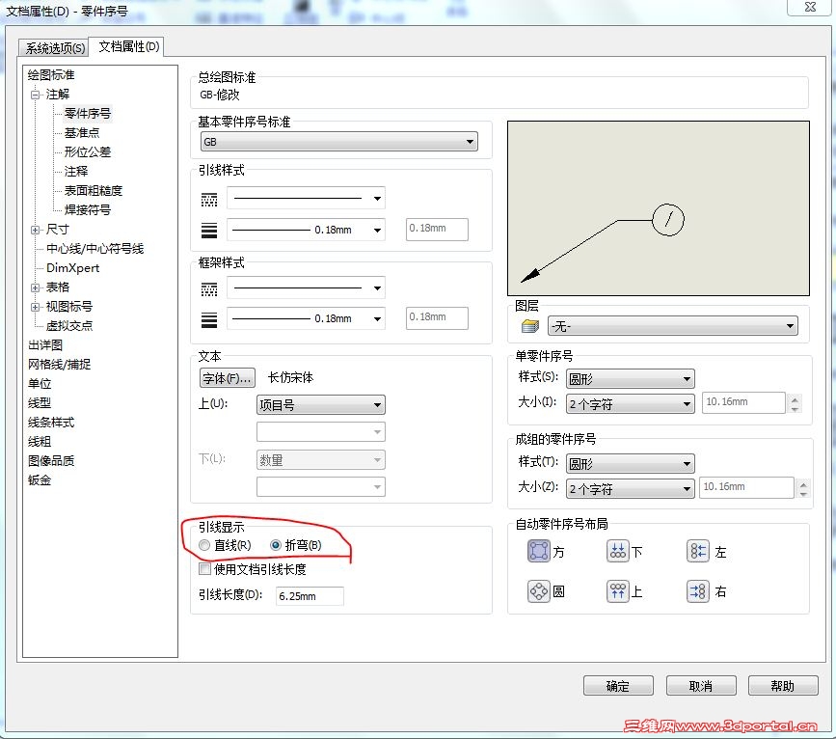Open the leader thickness 0.18mm dropdown under 引线样式

coord(306,230)
